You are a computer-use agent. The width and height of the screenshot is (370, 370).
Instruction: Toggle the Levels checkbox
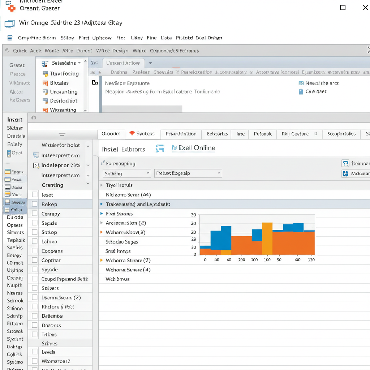(x=35, y=352)
